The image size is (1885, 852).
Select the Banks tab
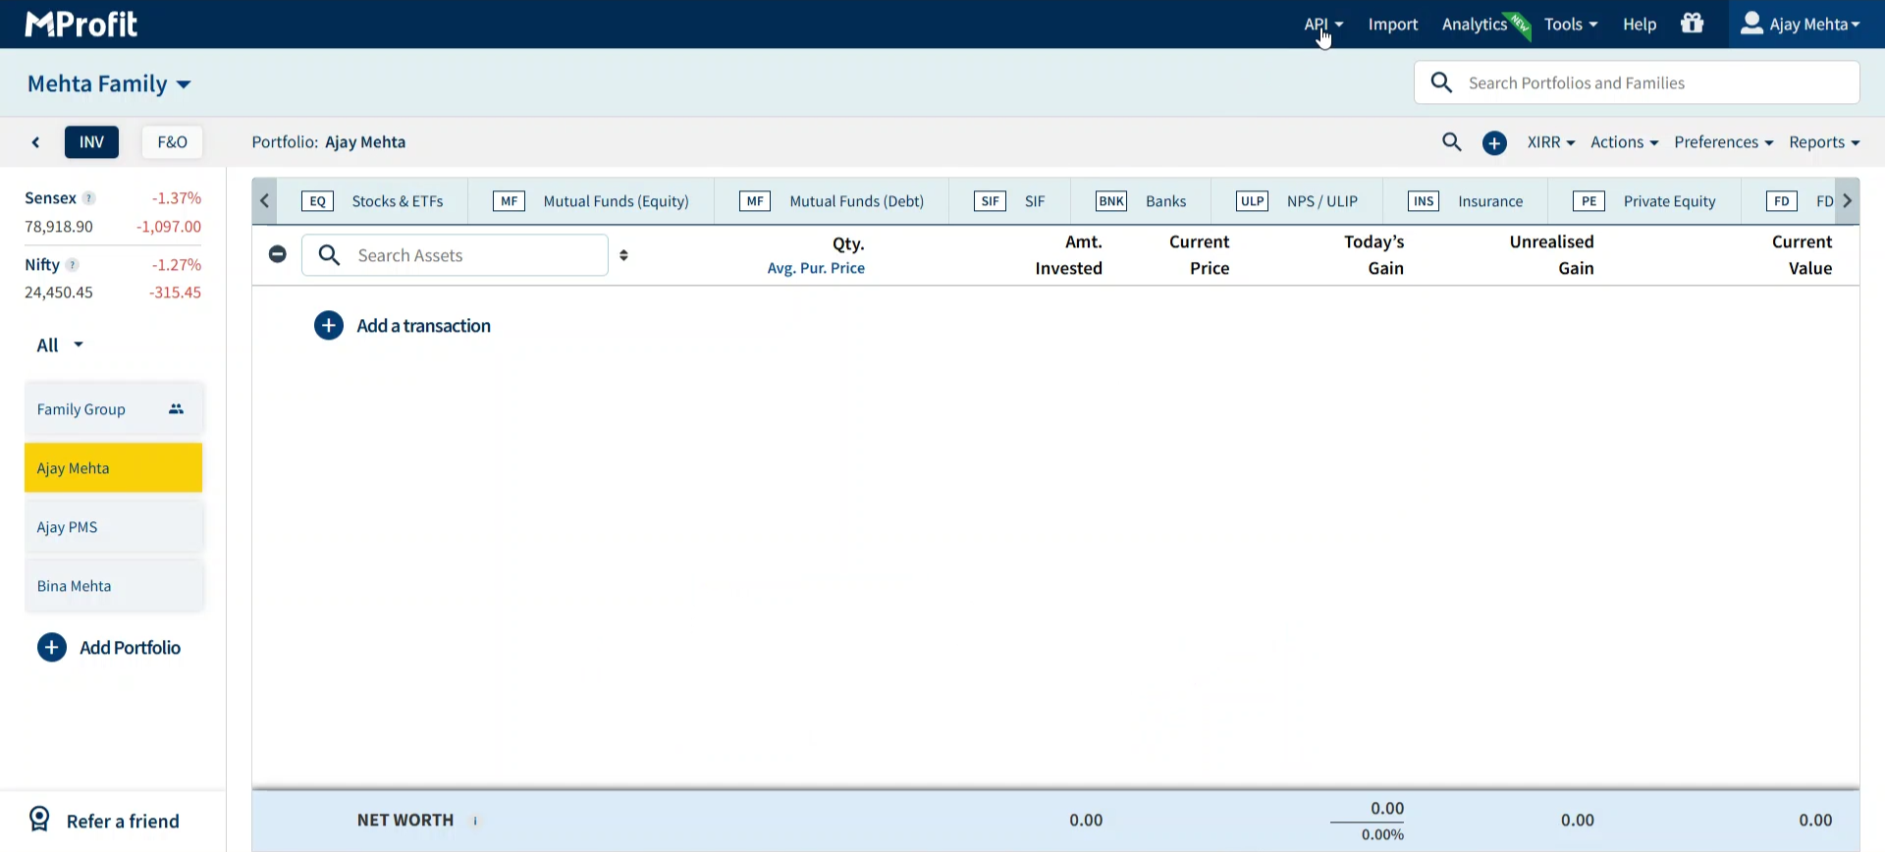1141,201
